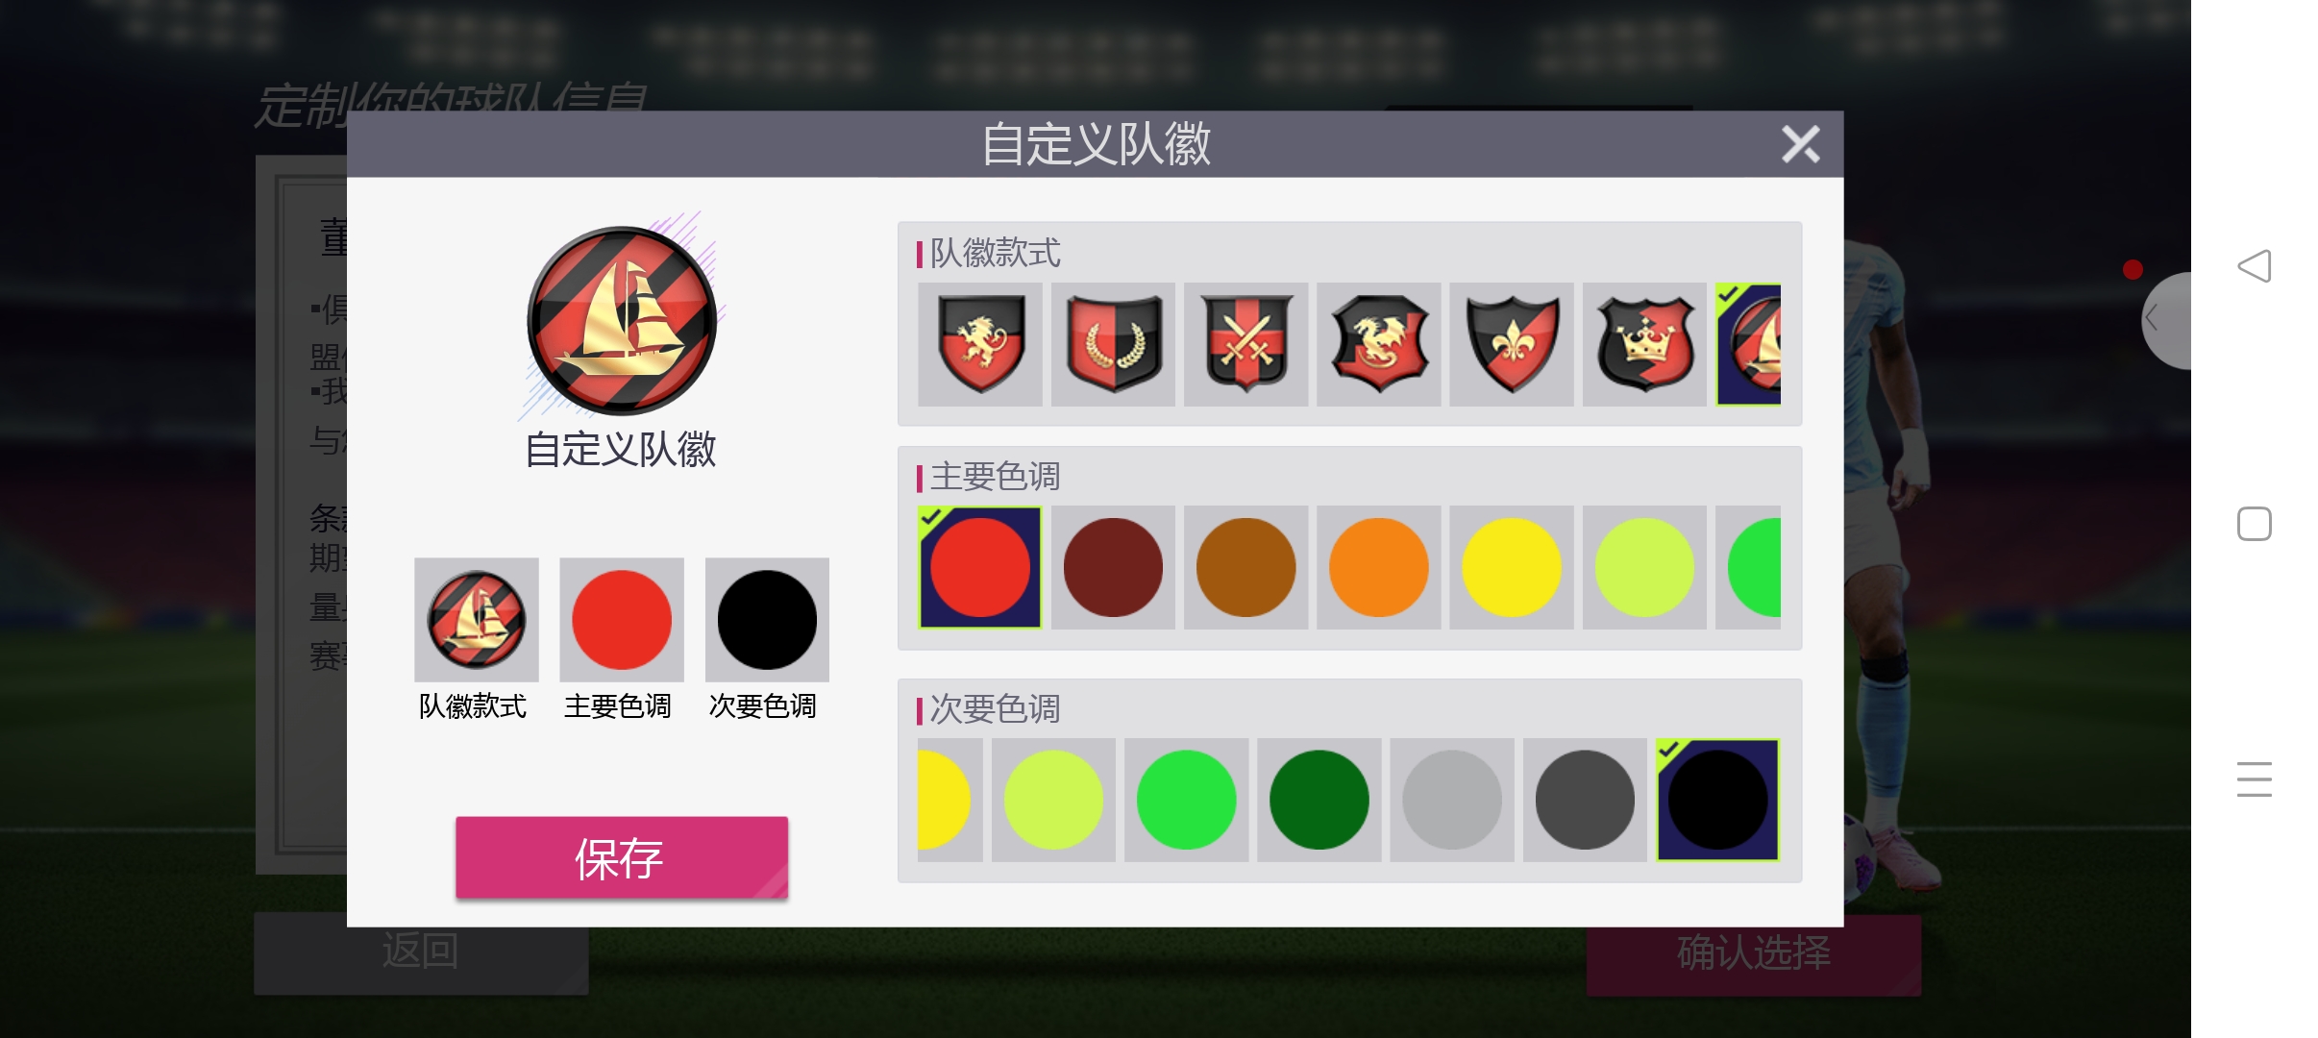Select the crown badge style
Screen dimensions: 2318x1038
click(1644, 344)
